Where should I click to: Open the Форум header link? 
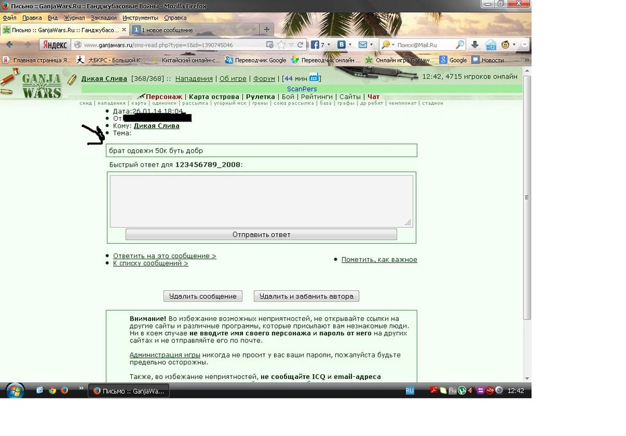[265, 79]
